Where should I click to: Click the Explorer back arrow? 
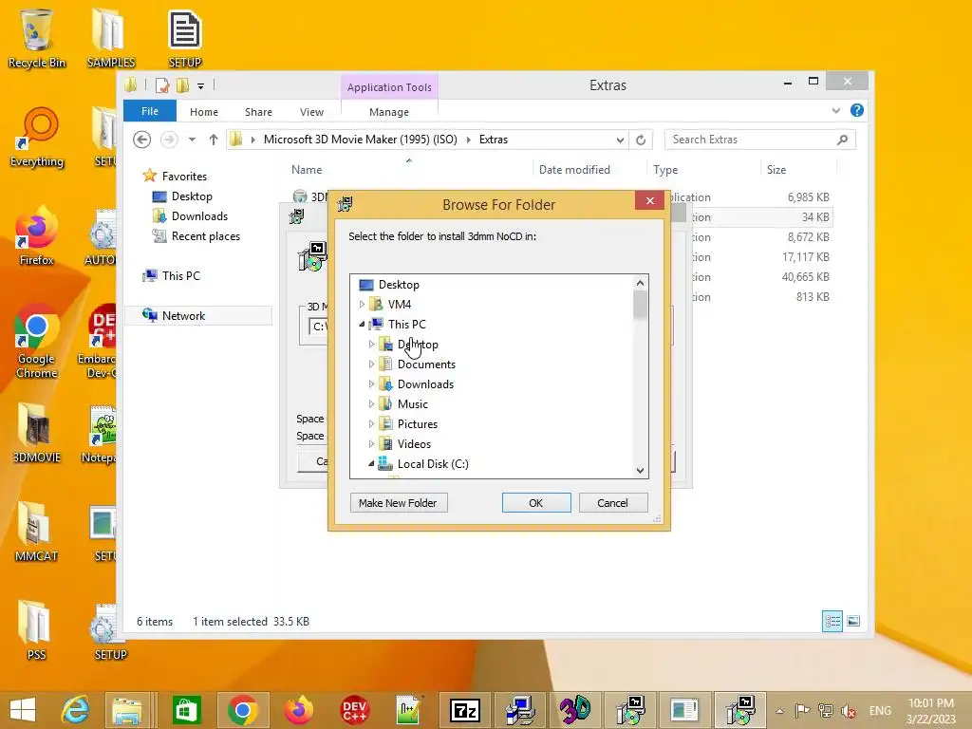click(x=142, y=140)
